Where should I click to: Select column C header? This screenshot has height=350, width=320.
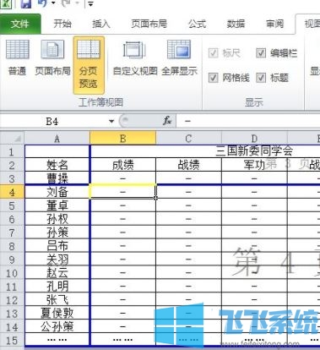[x=188, y=138]
